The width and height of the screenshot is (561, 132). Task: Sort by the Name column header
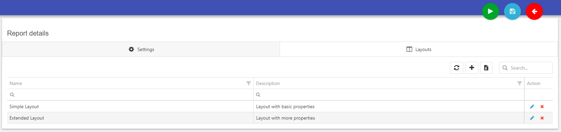[16, 83]
